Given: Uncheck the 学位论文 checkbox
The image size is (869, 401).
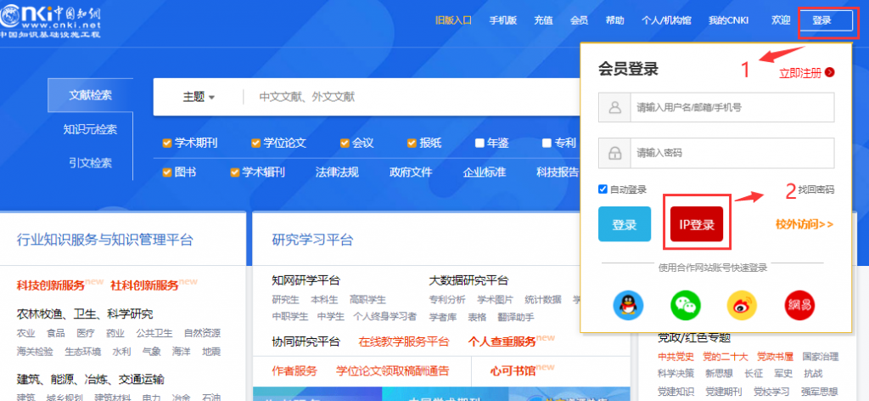Looking at the screenshot, I should 255,143.
